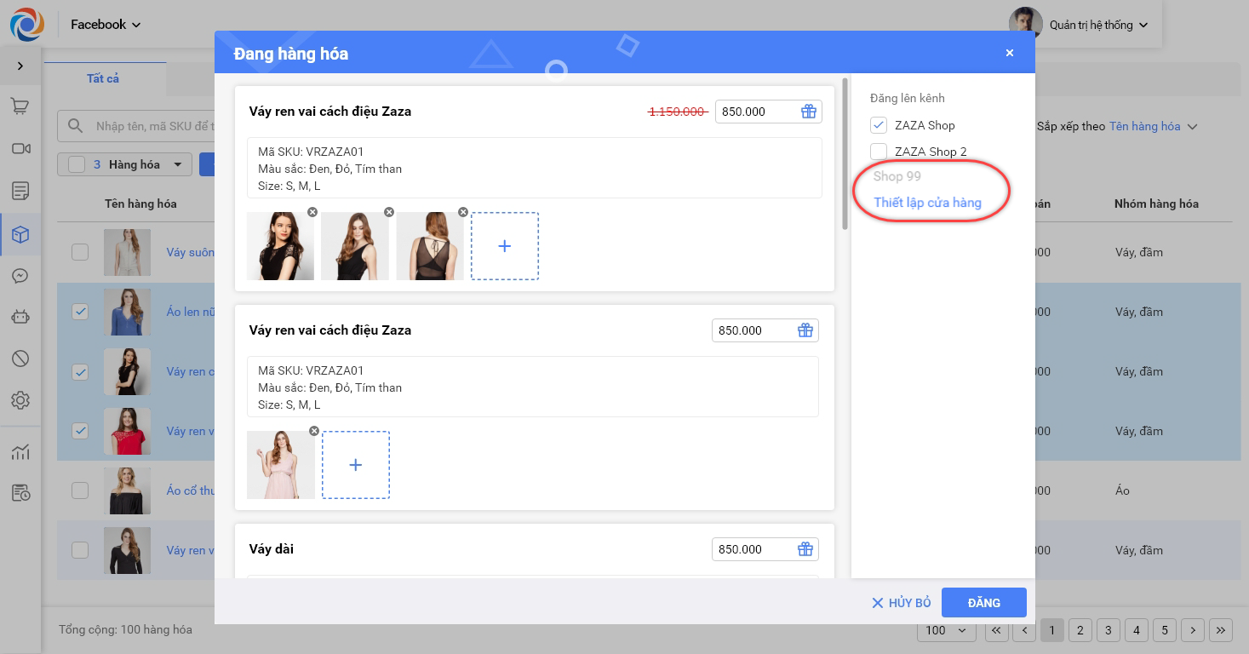Open the page size 100 dropdown
This screenshot has height=654, width=1249.
tap(946, 630)
